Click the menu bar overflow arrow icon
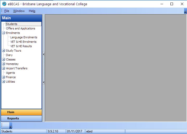The image size is (187, 134). (x=185, y=12)
